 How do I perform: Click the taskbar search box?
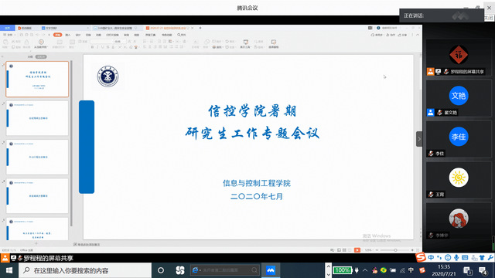tap(85, 270)
